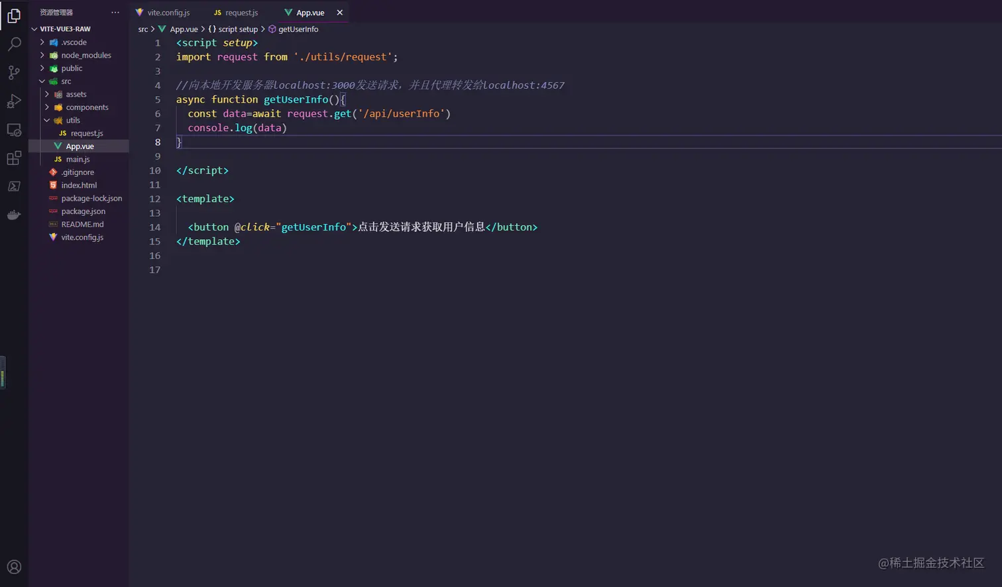Switch to the request.js tab
Viewport: 1002px width, 587px height.
point(241,13)
